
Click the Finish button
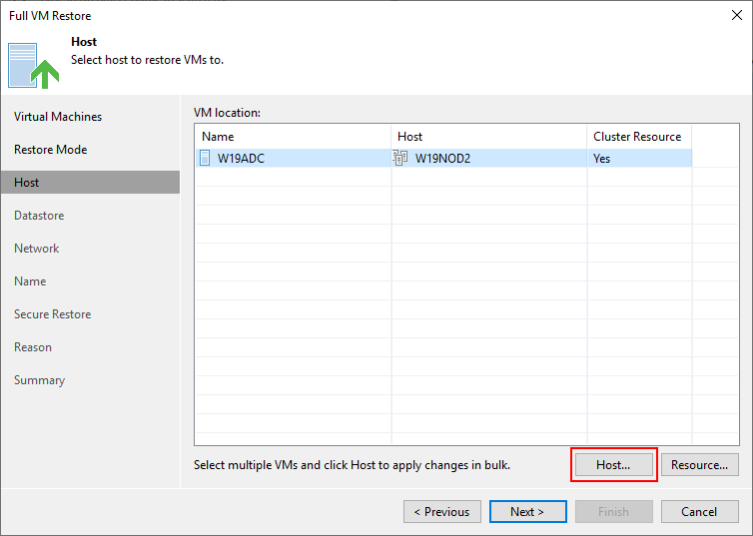pyautogui.click(x=614, y=511)
